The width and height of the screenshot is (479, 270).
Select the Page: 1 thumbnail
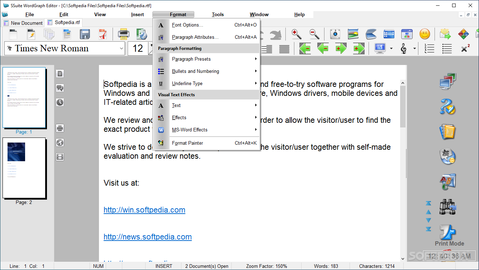[24, 98]
